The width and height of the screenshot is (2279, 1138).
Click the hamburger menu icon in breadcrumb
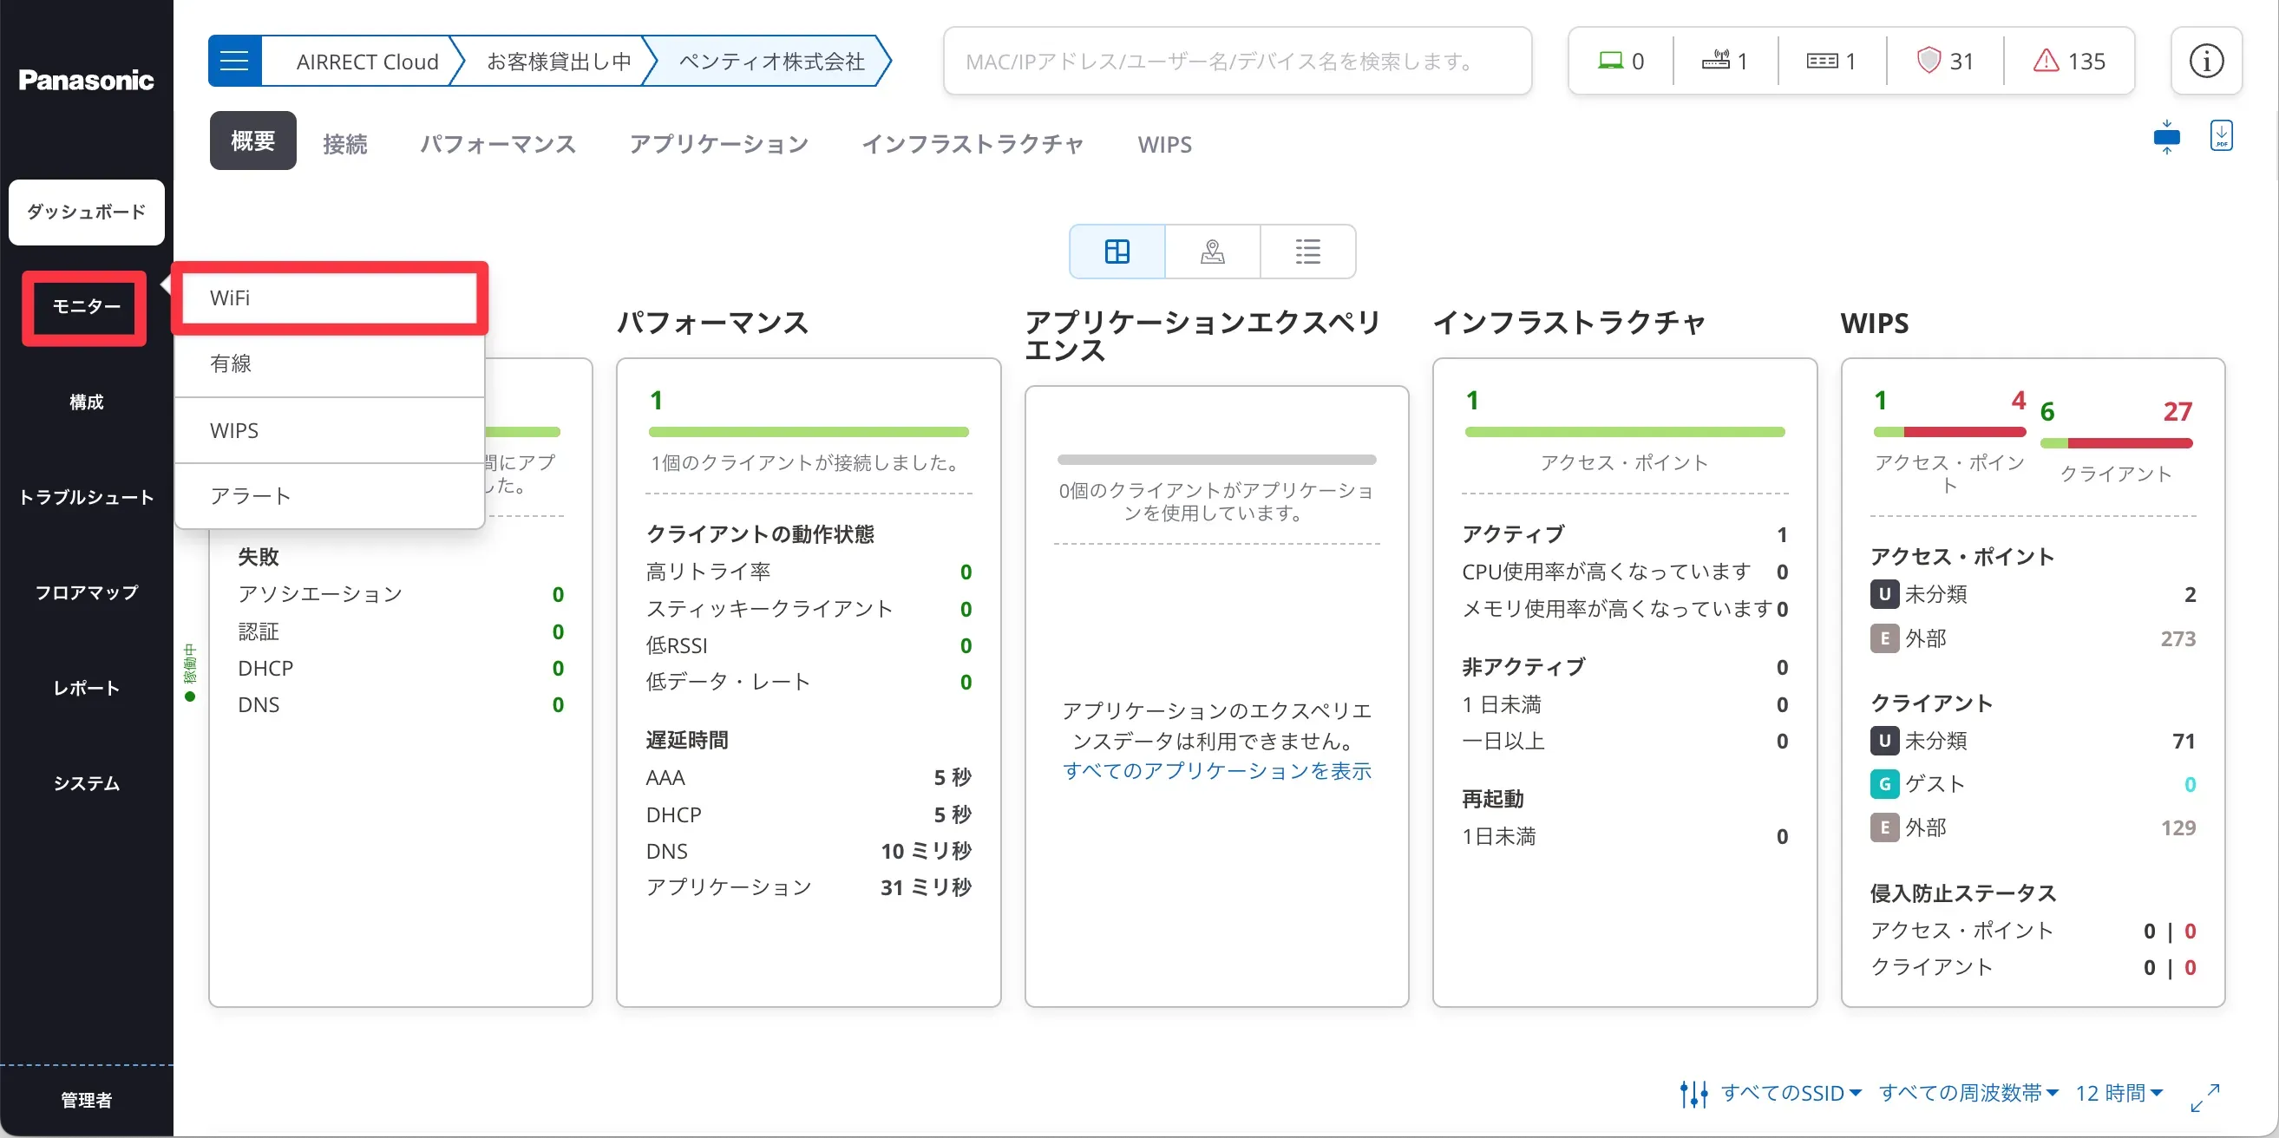(x=234, y=61)
